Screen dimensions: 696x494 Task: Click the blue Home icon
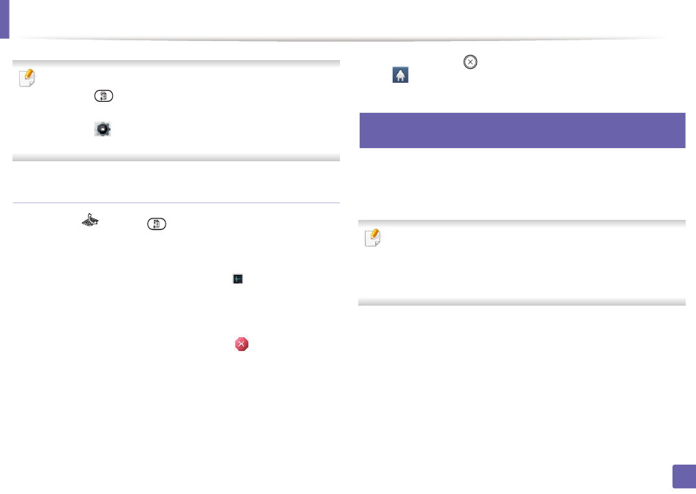click(x=400, y=75)
